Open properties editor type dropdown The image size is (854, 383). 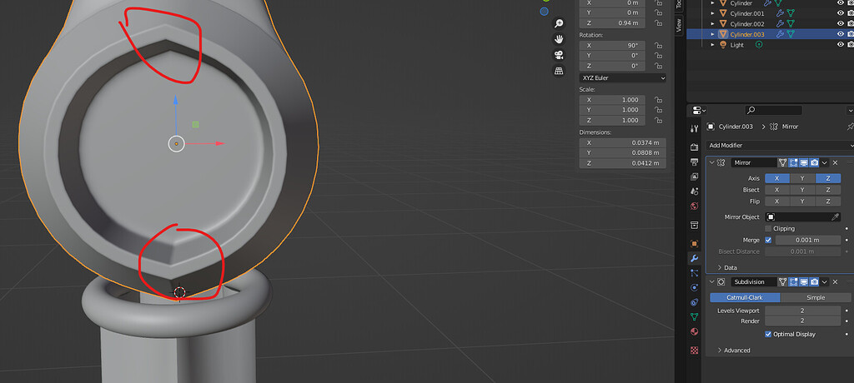pos(699,111)
